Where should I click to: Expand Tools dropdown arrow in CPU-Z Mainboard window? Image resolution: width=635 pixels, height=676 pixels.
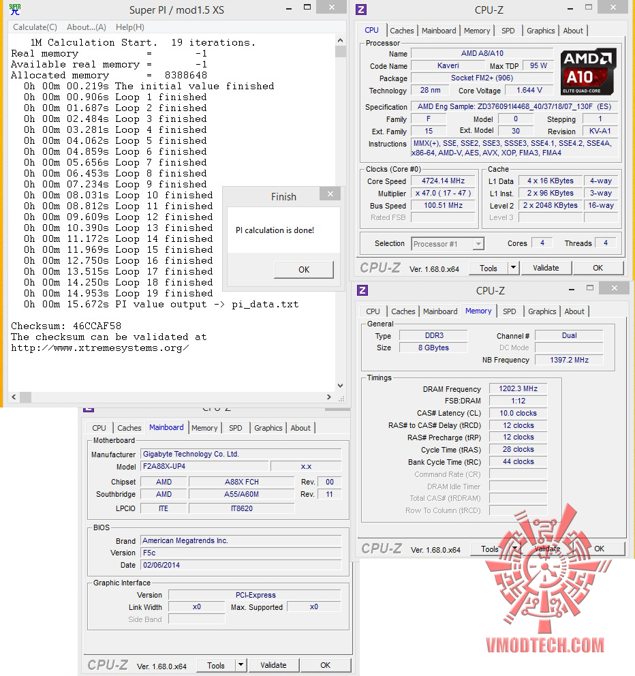coord(241,665)
